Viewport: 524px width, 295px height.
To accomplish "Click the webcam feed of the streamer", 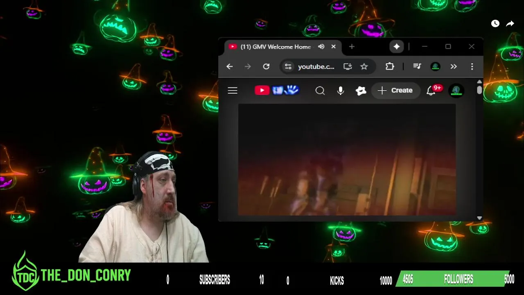I will pyautogui.click(x=143, y=207).
